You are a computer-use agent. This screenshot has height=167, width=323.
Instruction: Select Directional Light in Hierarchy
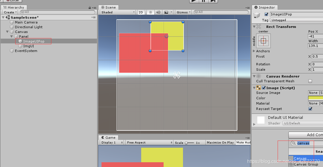tap(29, 27)
